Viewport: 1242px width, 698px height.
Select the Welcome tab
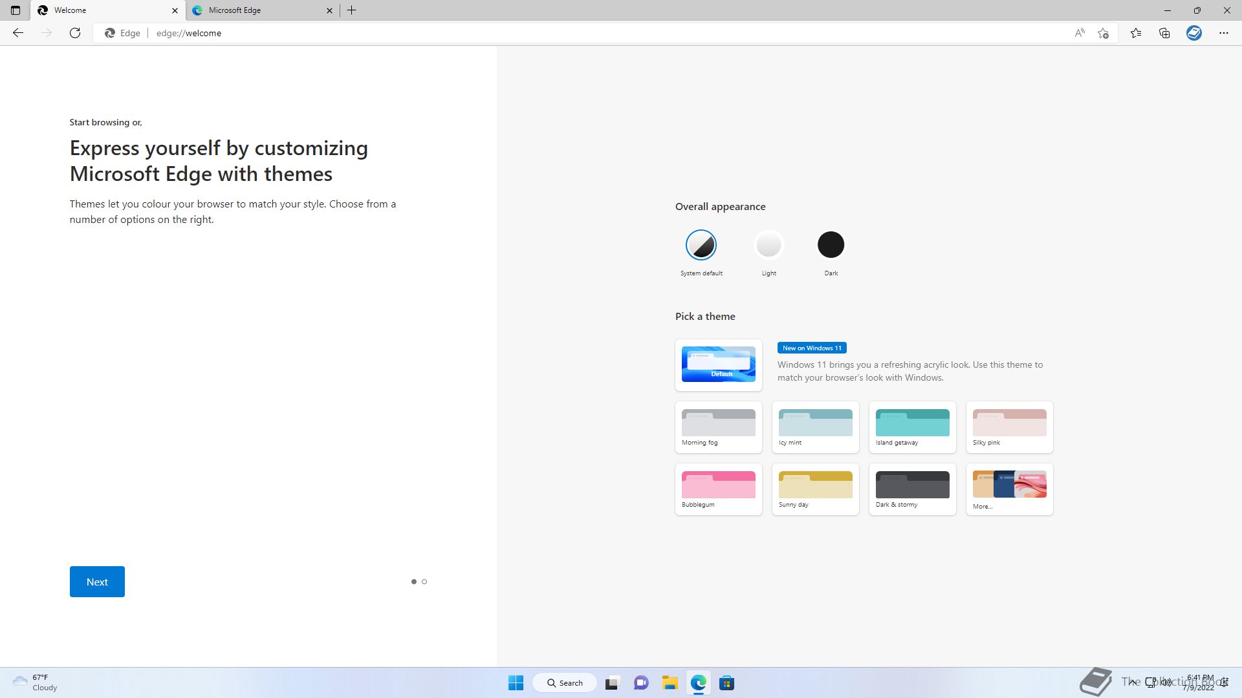click(108, 10)
